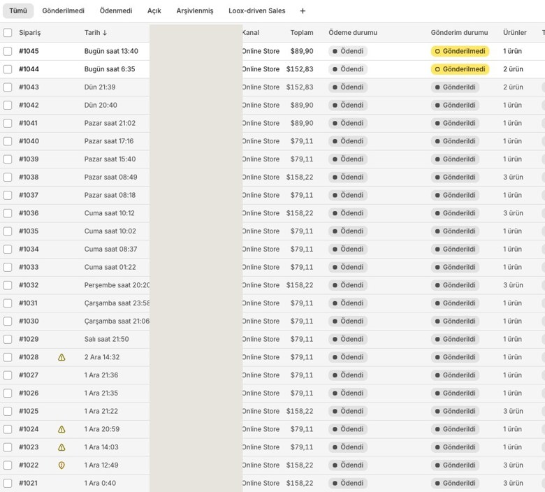Click warning triangle icon on order #1028
This screenshot has height=492, width=545.
[x=61, y=357]
